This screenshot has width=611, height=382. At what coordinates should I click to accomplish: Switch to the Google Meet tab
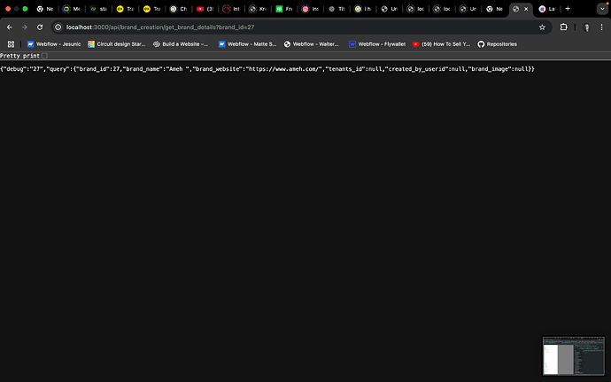click(72, 9)
